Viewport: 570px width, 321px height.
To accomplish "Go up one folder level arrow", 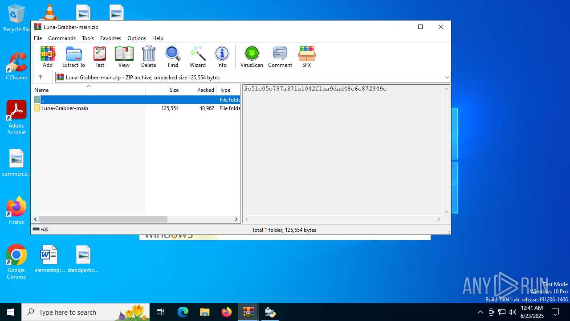I will (40, 77).
